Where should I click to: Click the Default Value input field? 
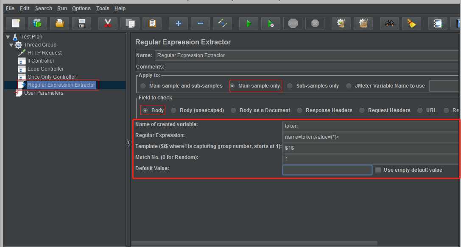327,170
